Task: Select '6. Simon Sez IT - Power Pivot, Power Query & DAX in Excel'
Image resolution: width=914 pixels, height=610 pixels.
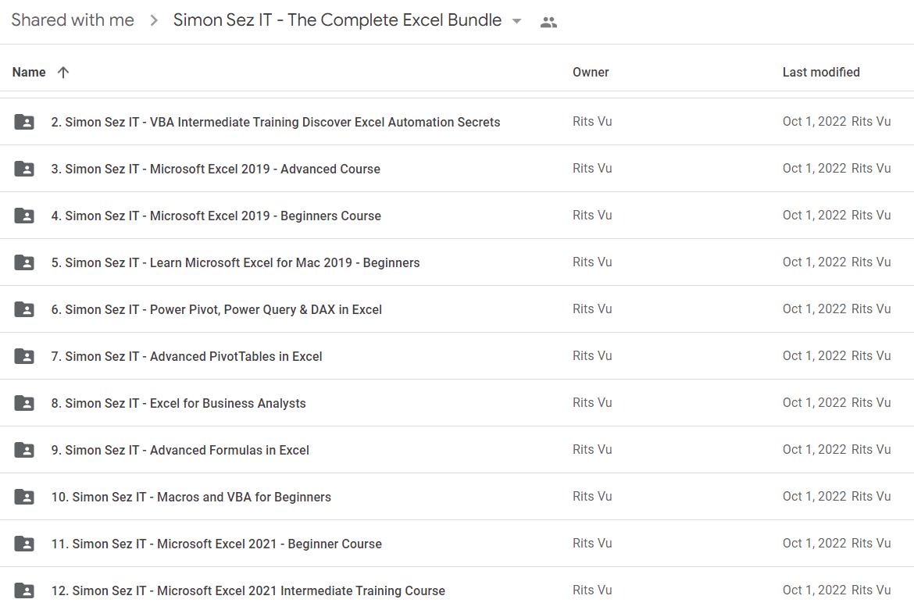Action: click(x=217, y=309)
